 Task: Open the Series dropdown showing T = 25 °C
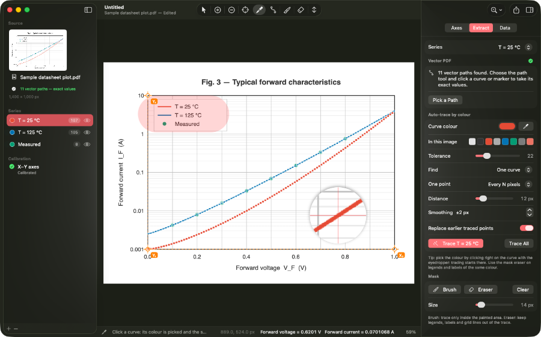pyautogui.click(x=515, y=47)
